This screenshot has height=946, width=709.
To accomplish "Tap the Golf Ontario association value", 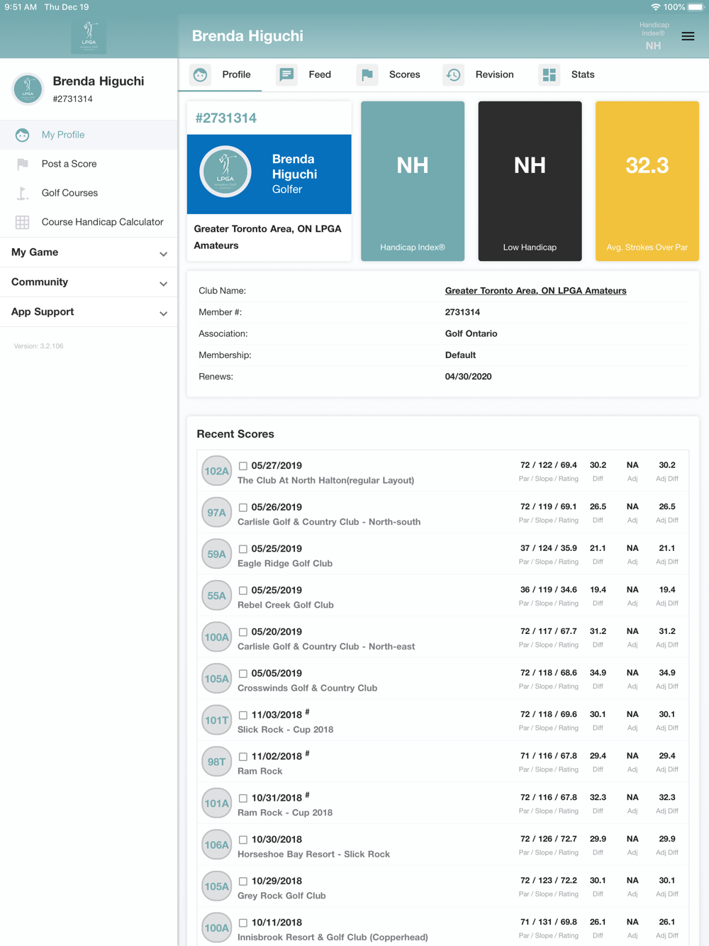I will point(471,333).
